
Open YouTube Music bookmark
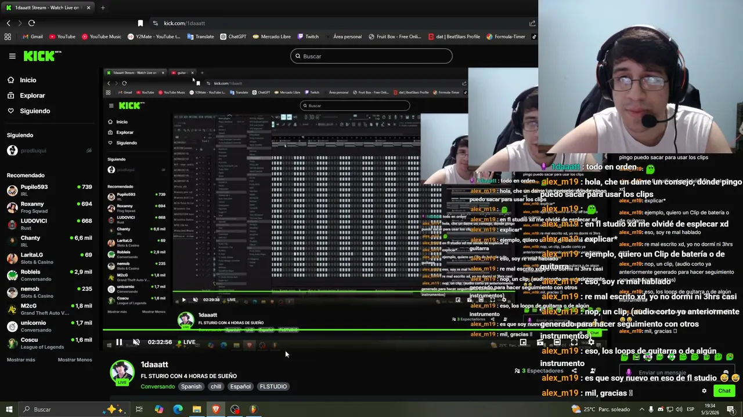point(102,36)
